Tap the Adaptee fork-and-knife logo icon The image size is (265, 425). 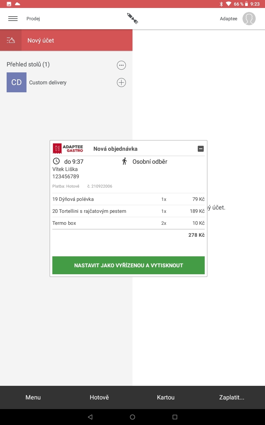132,19
